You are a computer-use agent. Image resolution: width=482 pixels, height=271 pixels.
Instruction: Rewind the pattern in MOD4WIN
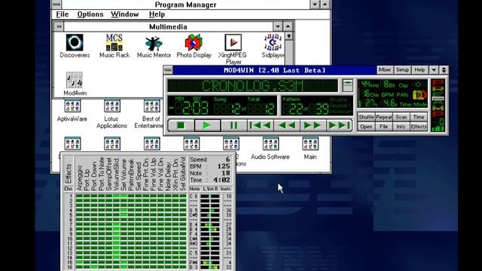(x=286, y=126)
